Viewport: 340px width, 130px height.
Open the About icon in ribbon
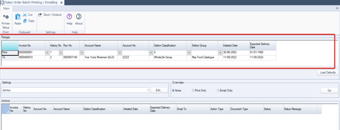coord(79,17)
